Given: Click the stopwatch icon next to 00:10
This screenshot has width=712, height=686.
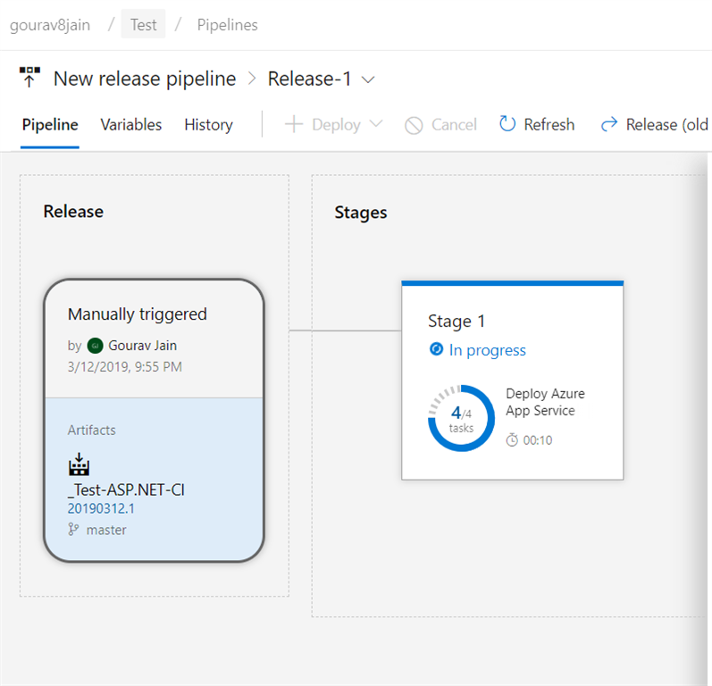Looking at the screenshot, I should (512, 439).
